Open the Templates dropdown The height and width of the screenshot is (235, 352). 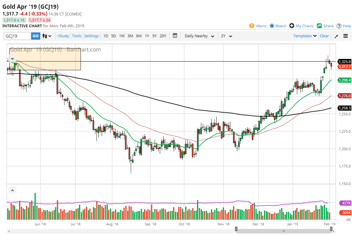304,36
